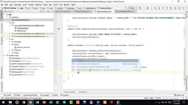Collapse the manifests folder
Image resolution: width=188 pixels, height=105 pixels.
point(7,17)
